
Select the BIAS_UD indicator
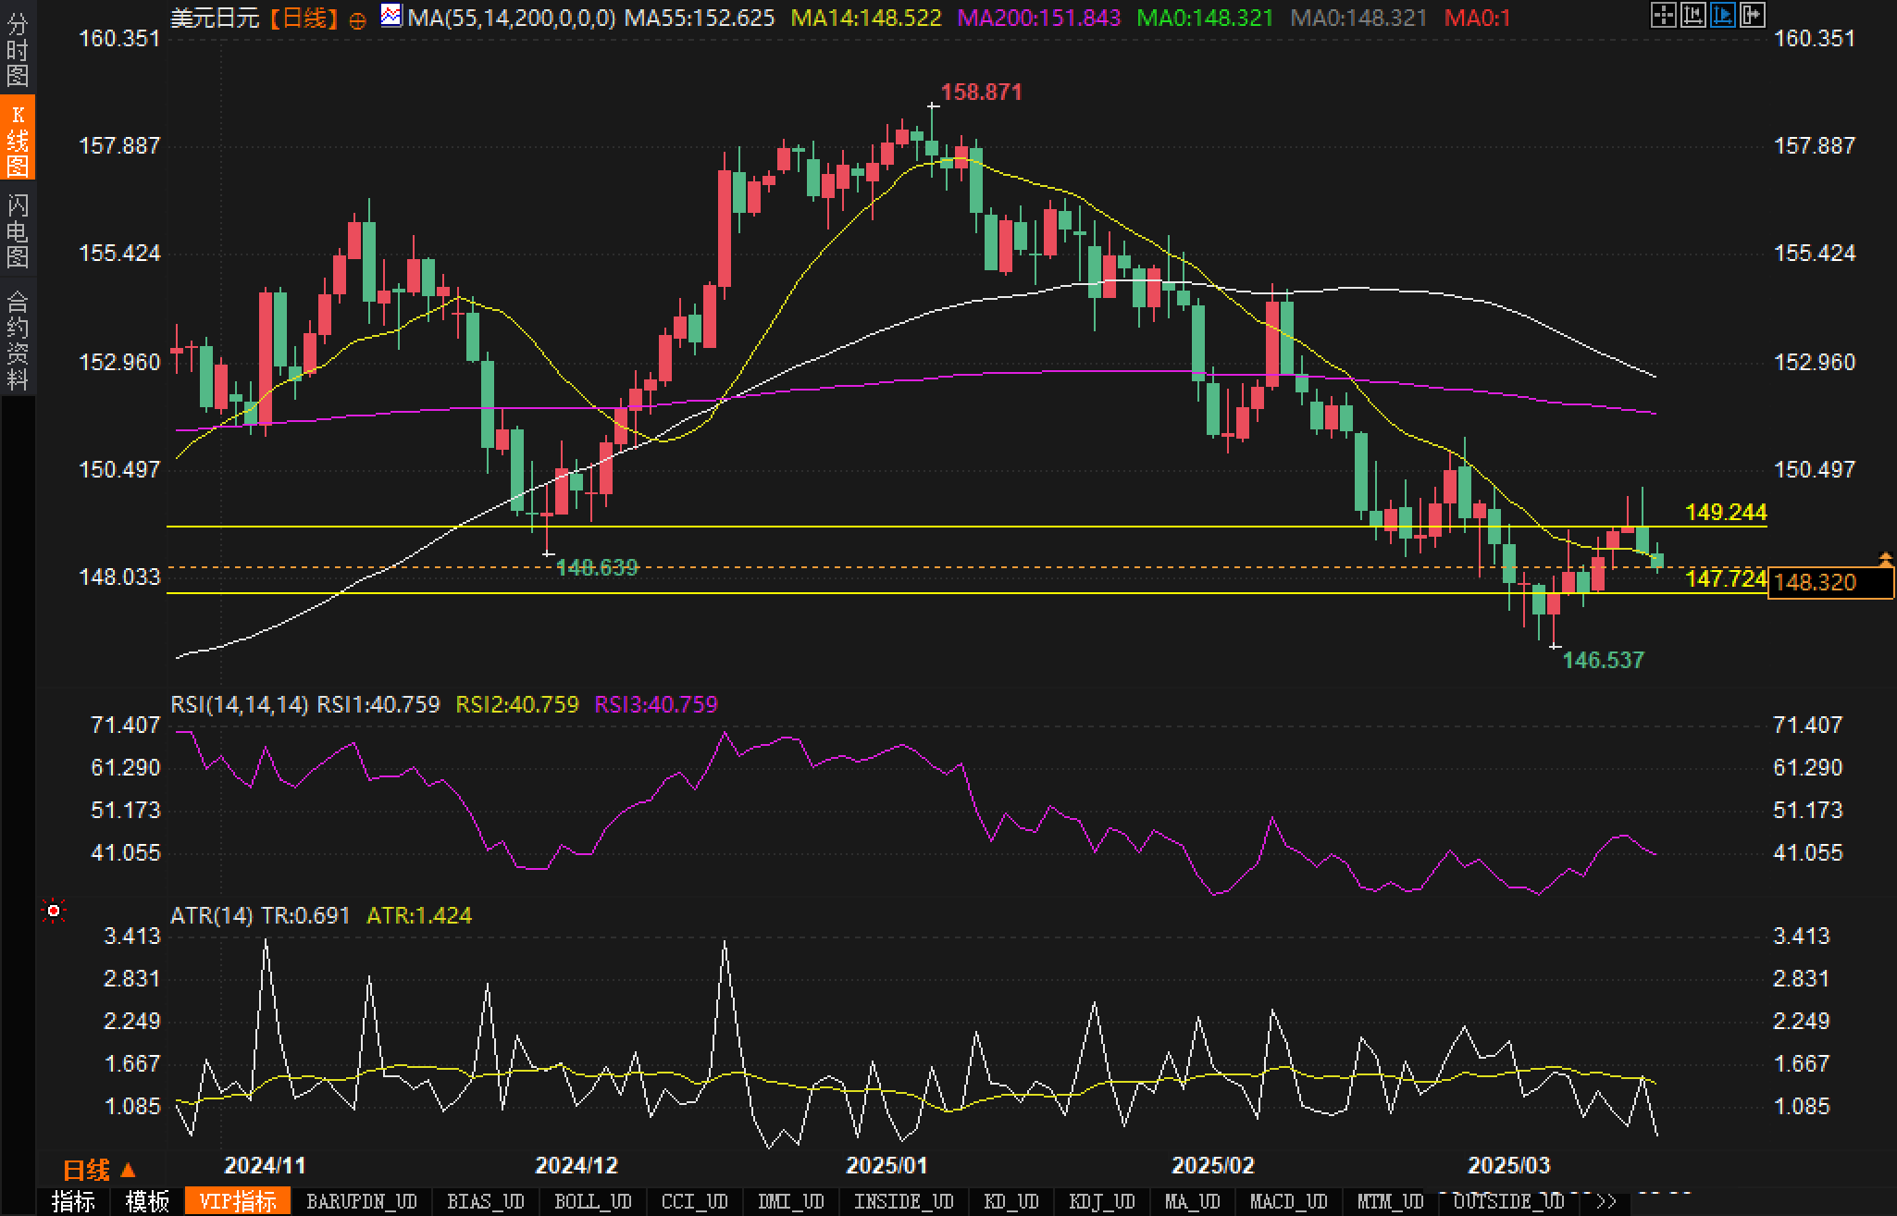485,1201
